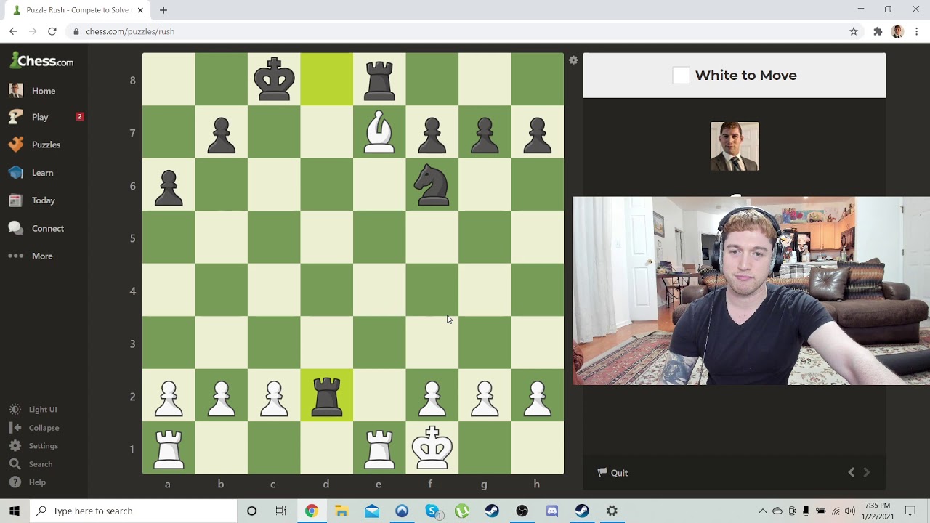Viewport: 930px width, 523px height.
Task: Open Search in the sidebar
Action: tap(40, 464)
